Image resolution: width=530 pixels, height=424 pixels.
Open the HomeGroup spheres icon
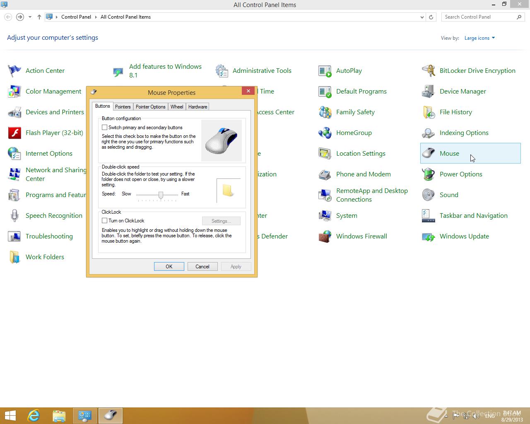[325, 133]
